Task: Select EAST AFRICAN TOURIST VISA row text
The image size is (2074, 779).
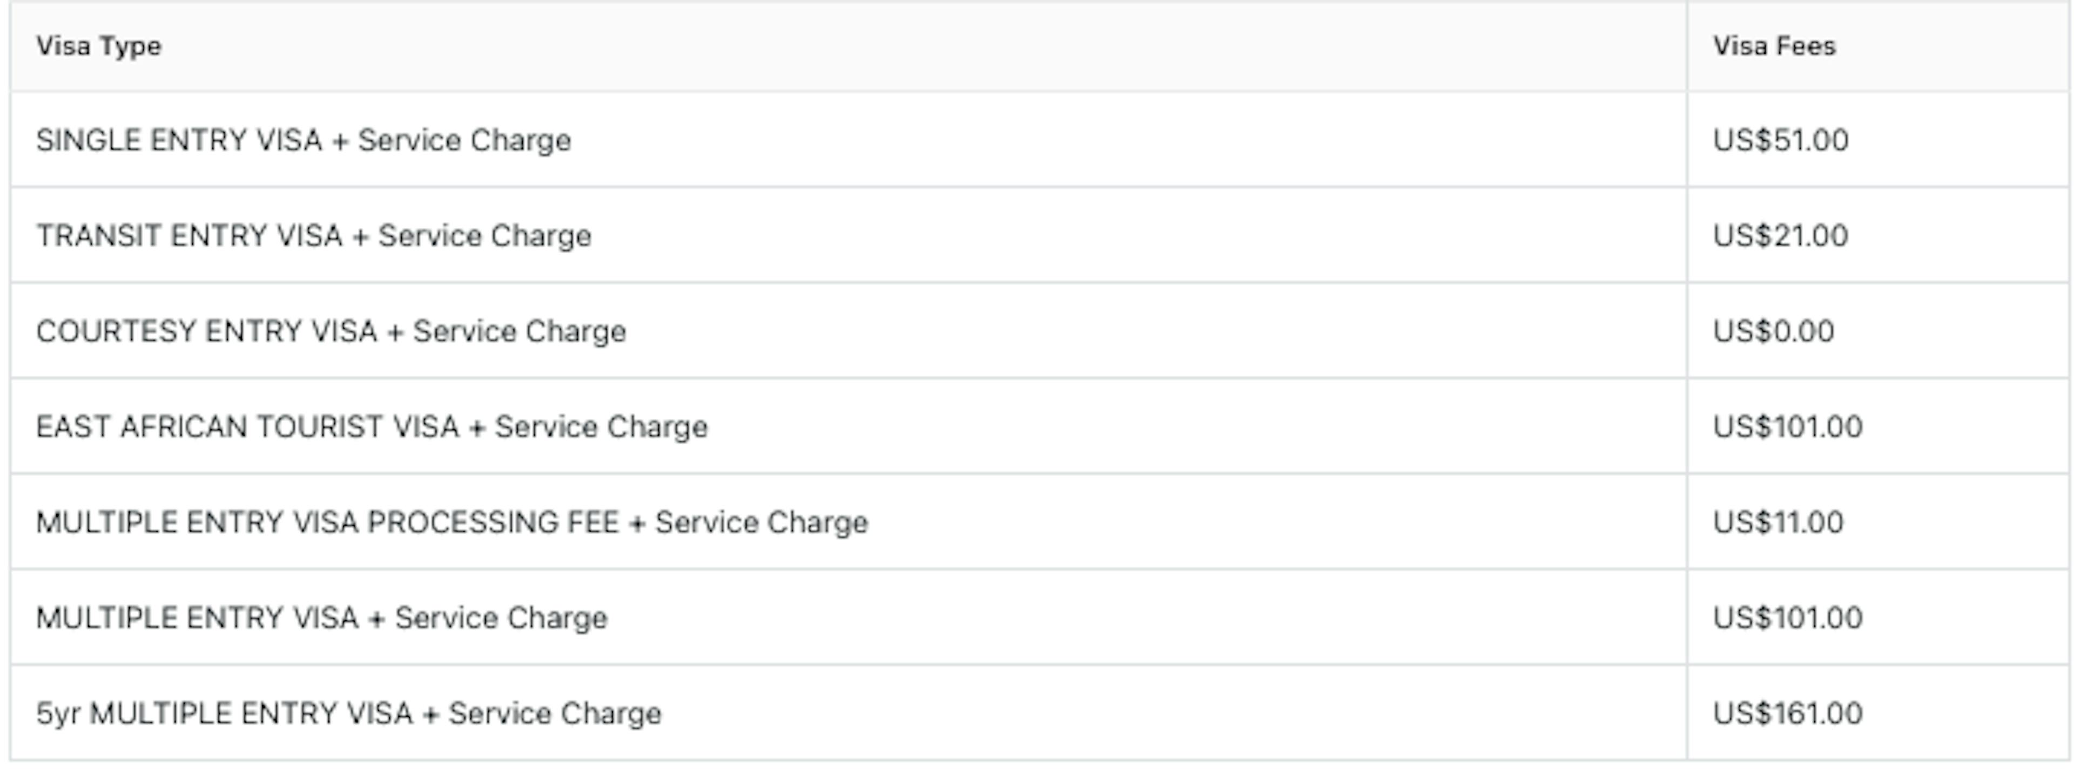Action: [372, 428]
